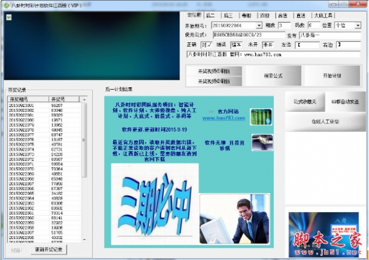Screen dimensions: 369x260
Task: Open the thumbnail beside the 软件无神 text
Action: (x=262, y=143)
